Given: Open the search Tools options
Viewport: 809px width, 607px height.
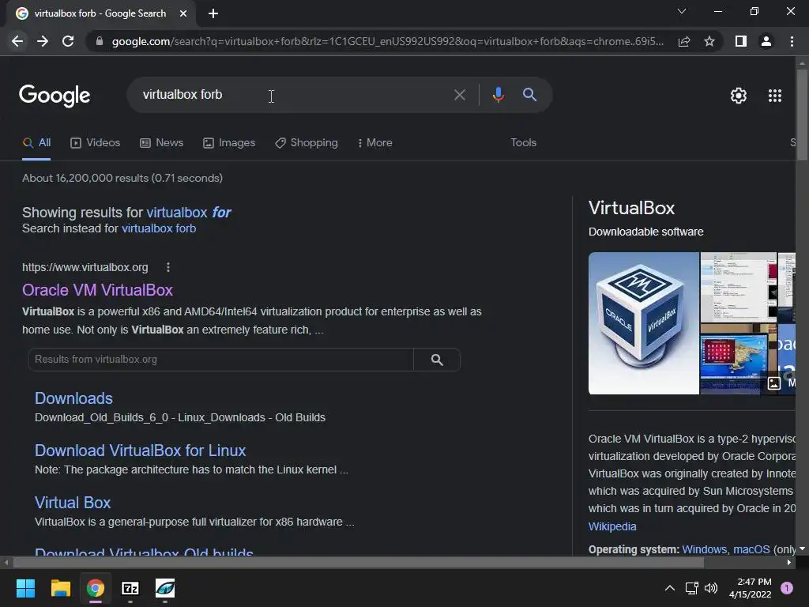Looking at the screenshot, I should 523,142.
